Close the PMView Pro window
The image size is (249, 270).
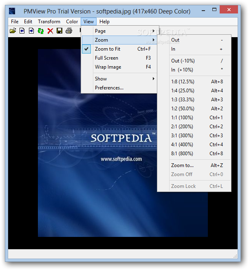point(229,10)
